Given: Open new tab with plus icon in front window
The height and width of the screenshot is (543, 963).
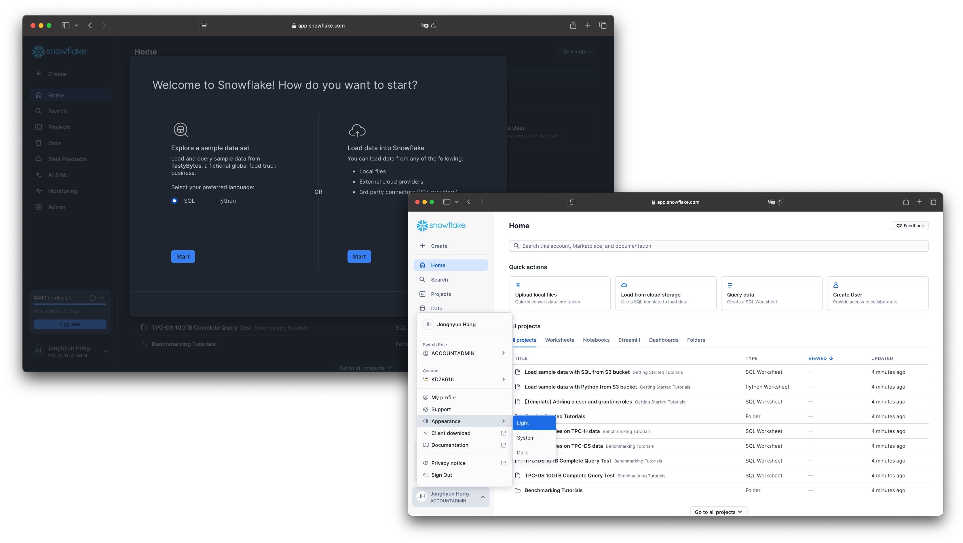Looking at the screenshot, I should tap(919, 202).
